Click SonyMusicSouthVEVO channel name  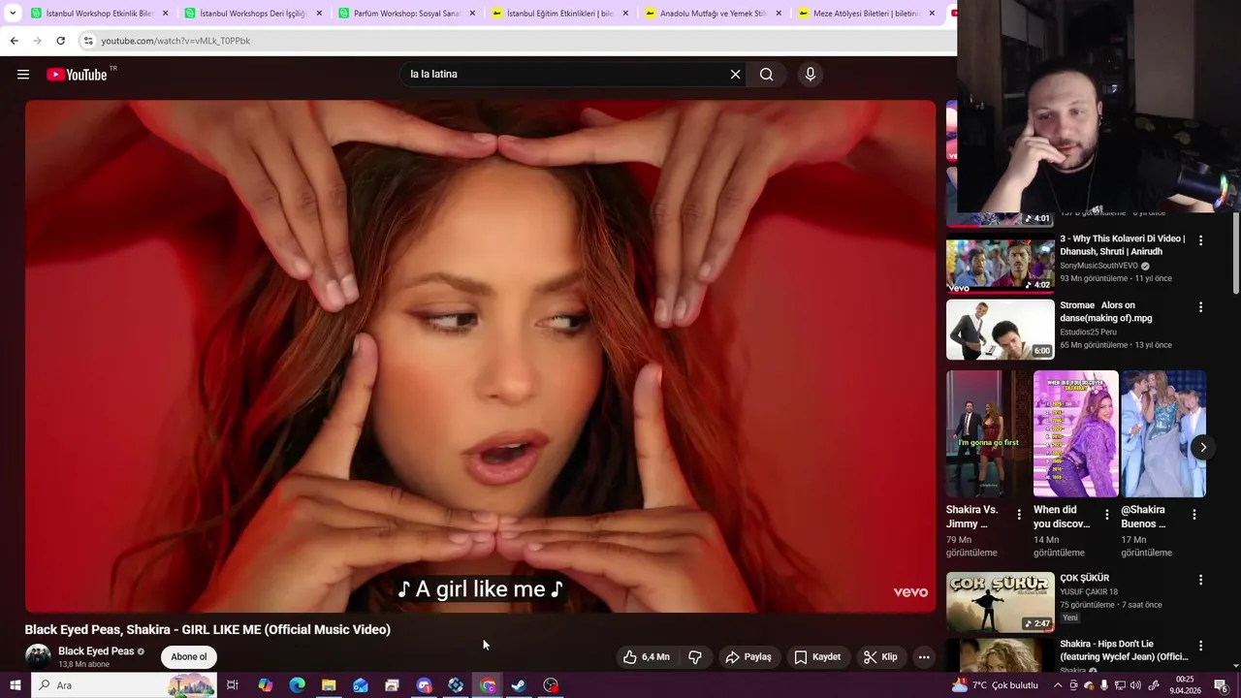pos(1099,266)
